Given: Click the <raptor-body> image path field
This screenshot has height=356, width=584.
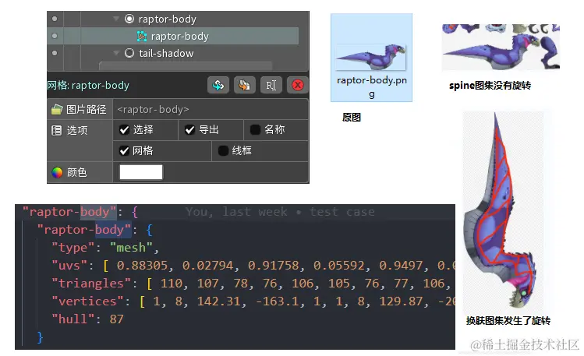Looking at the screenshot, I should pos(210,109).
